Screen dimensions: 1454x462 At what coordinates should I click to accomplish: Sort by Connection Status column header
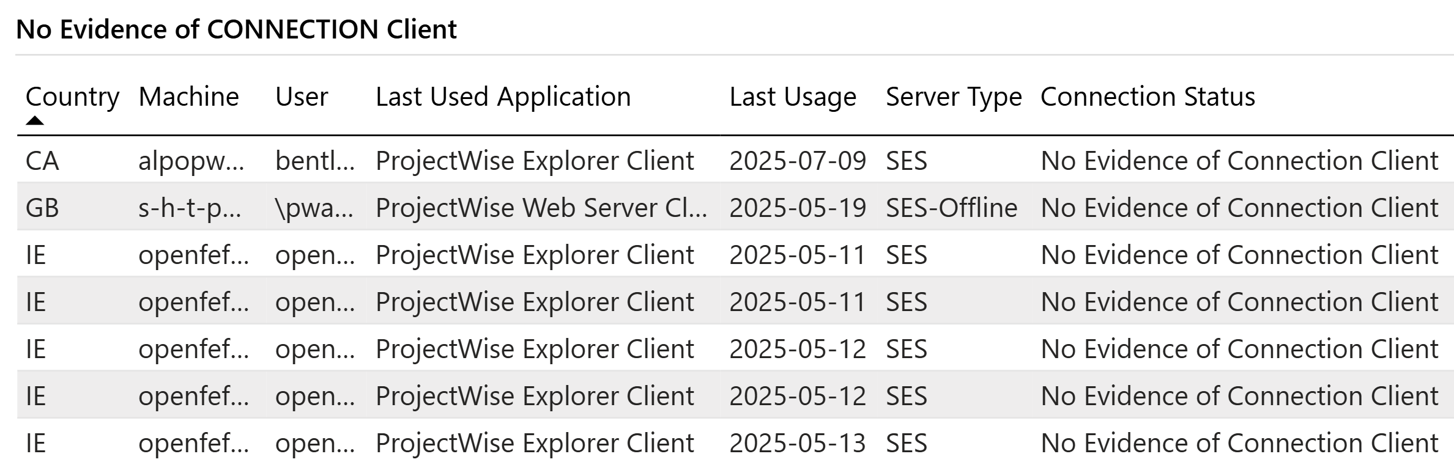pos(1148,97)
